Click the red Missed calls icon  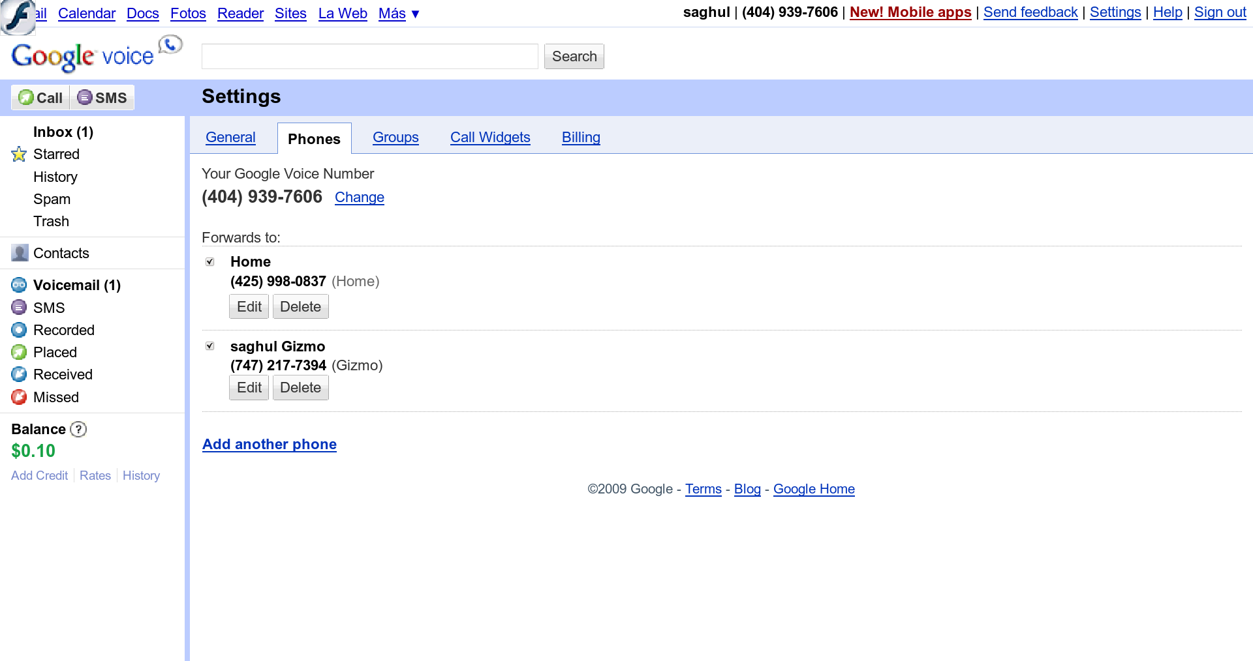pyautogui.click(x=19, y=397)
